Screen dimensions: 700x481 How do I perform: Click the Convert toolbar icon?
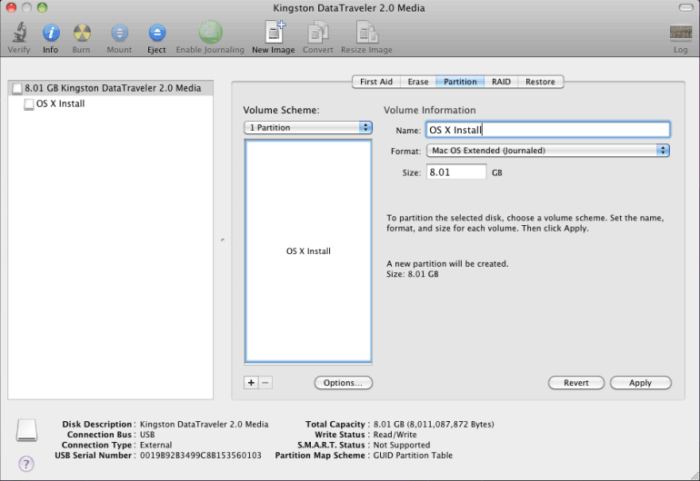coord(318,33)
